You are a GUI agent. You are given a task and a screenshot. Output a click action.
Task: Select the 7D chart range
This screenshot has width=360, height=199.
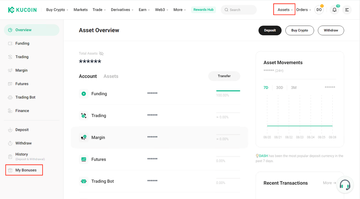266,88
